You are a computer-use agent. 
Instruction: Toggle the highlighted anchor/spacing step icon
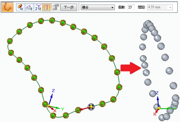[47, 7]
